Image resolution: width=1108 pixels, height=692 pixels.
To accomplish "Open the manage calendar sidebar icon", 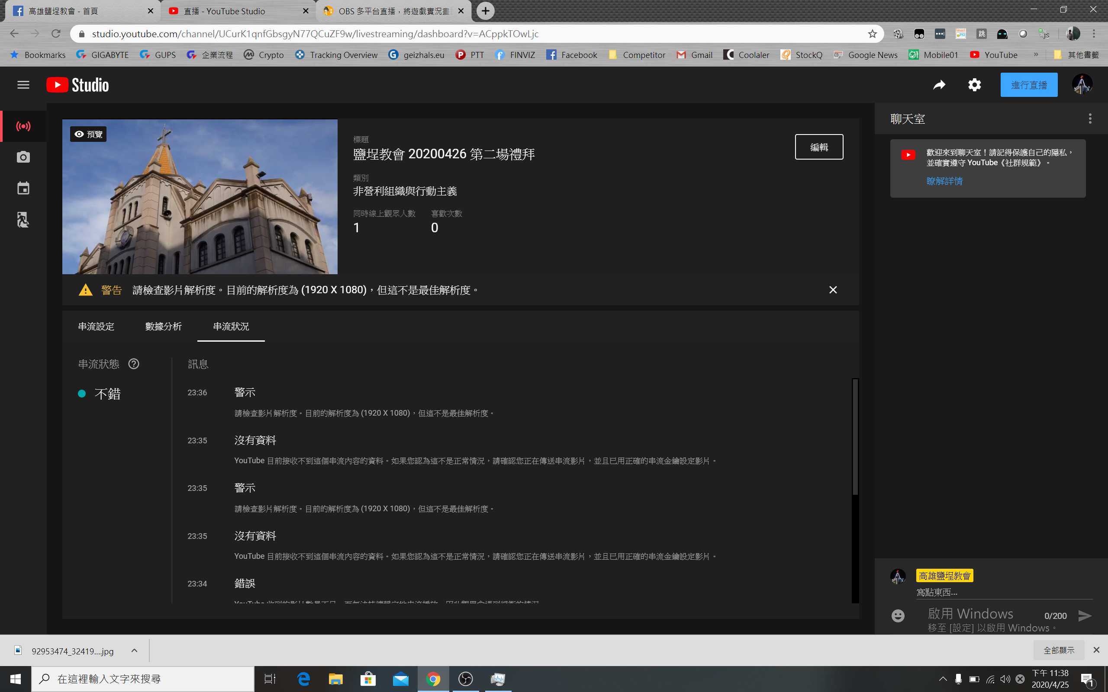I will (23, 189).
